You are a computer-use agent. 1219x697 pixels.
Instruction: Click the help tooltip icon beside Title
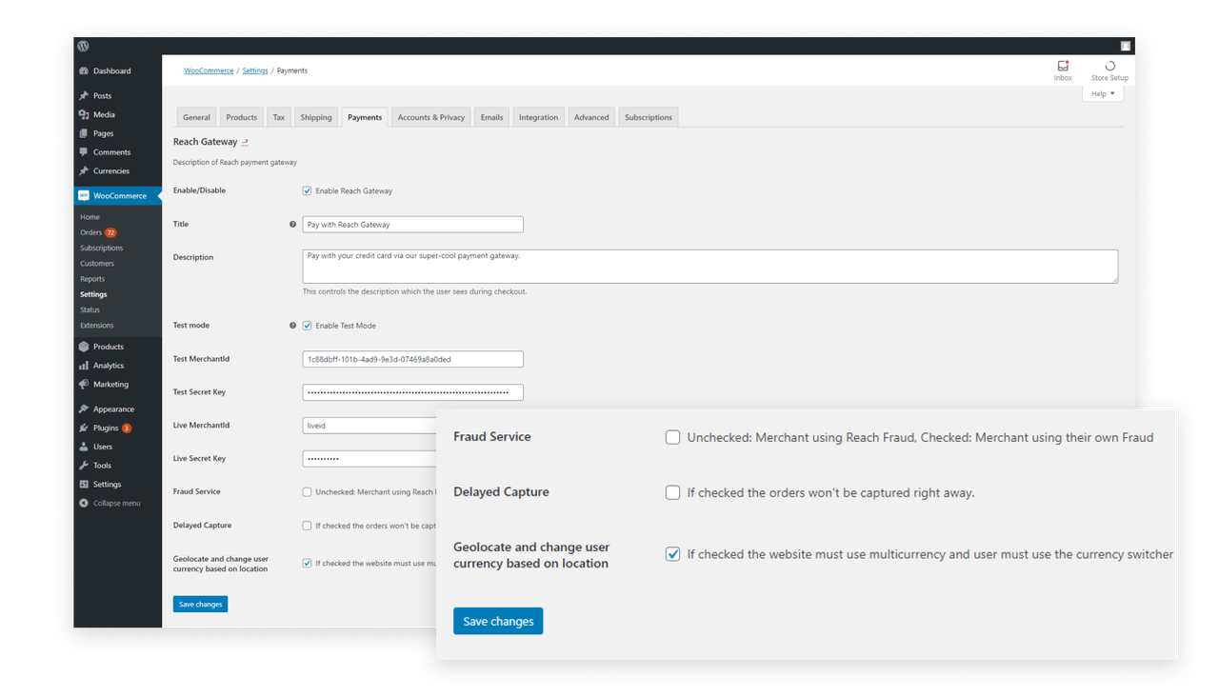[x=292, y=225]
